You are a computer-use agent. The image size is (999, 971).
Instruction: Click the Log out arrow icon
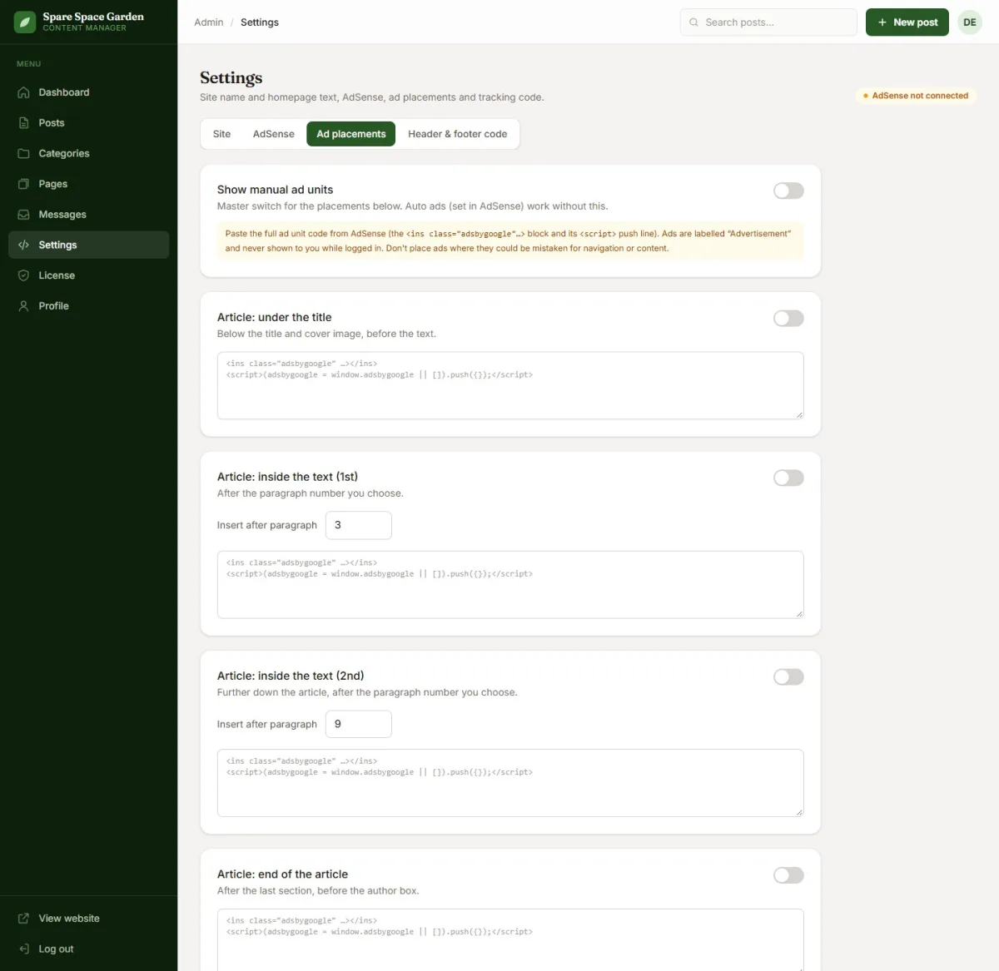[x=23, y=949]
